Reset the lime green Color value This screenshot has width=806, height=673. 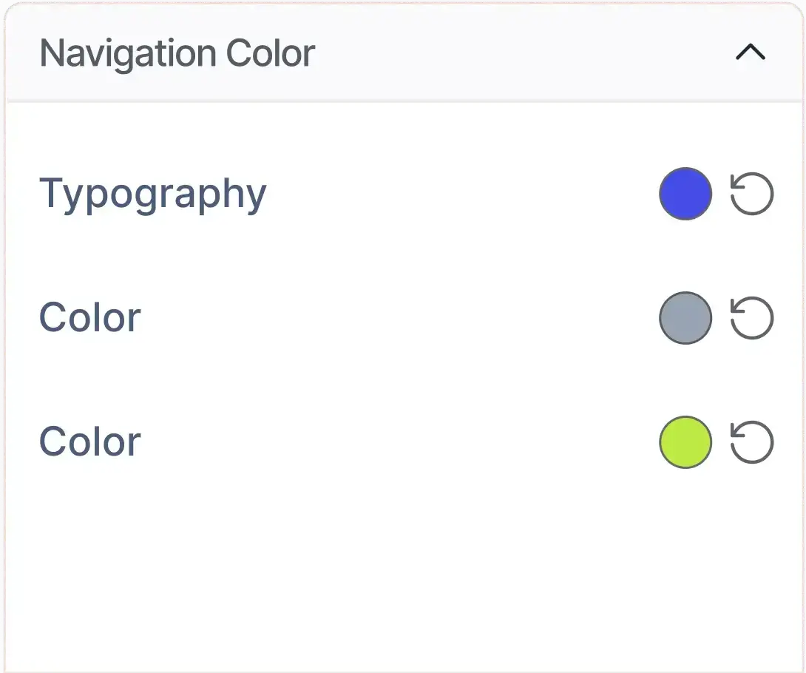click(x=751, y=443)
